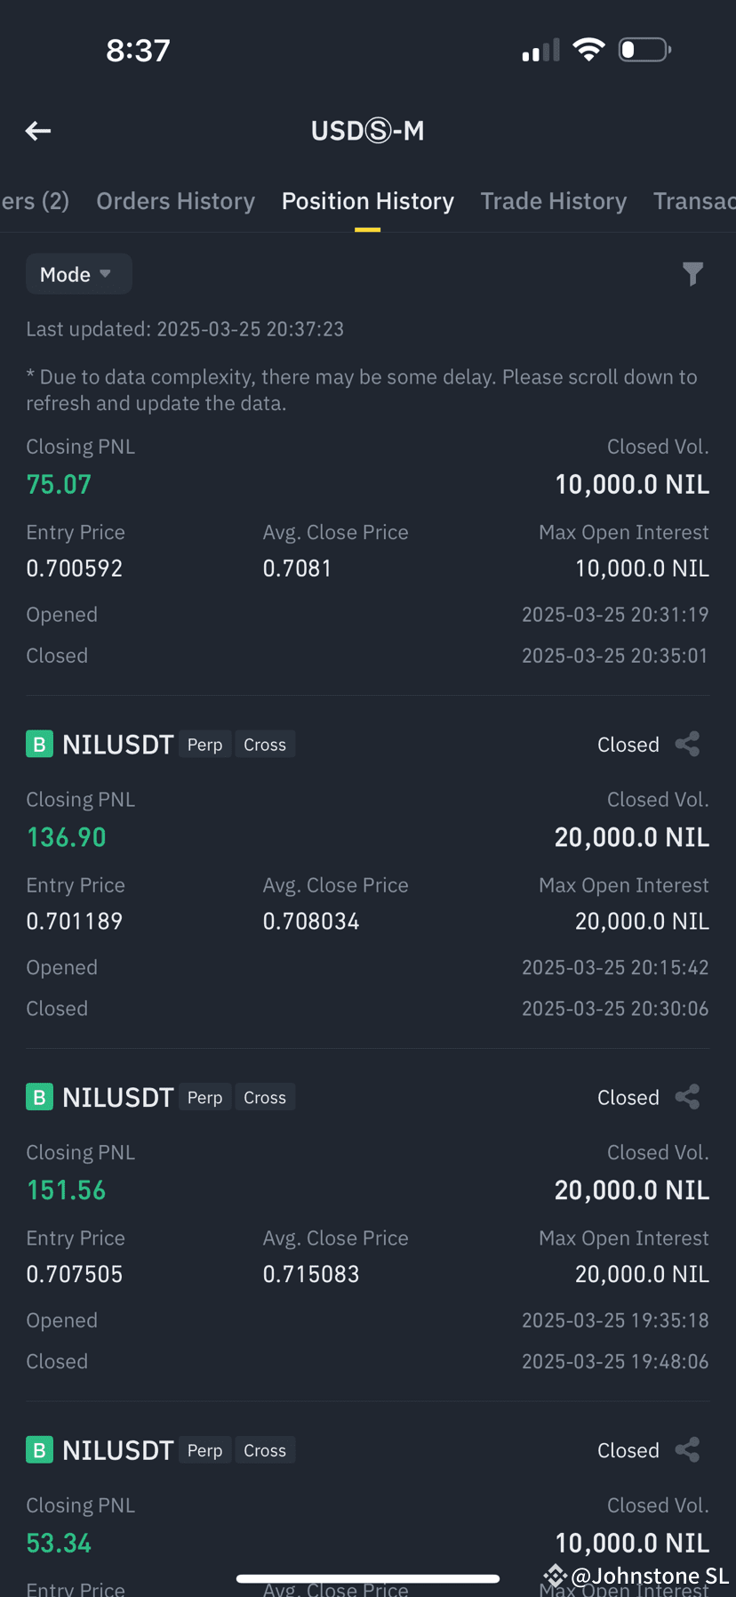Switch to Orders History tab
736x1597 pixels.
175,201
